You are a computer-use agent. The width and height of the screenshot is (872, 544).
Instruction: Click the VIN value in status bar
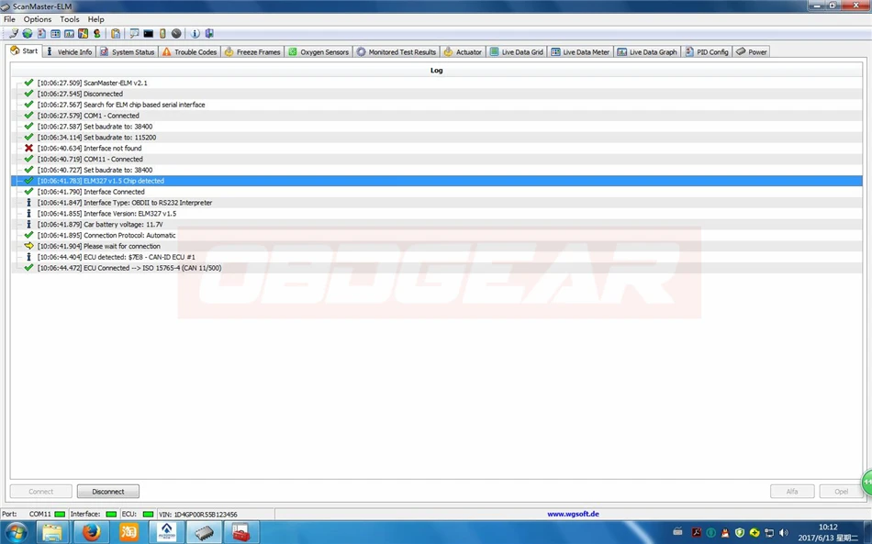(206, 515)
